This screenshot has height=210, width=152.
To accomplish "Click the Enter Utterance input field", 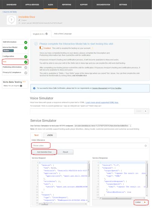I will [90, 146].
